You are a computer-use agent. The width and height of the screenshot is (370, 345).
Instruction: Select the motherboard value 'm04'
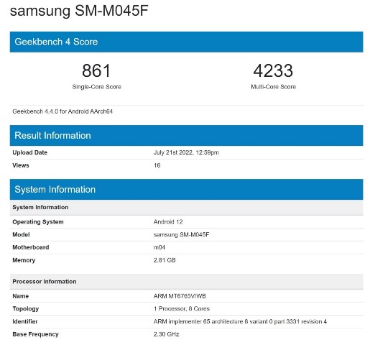[159, 247]
